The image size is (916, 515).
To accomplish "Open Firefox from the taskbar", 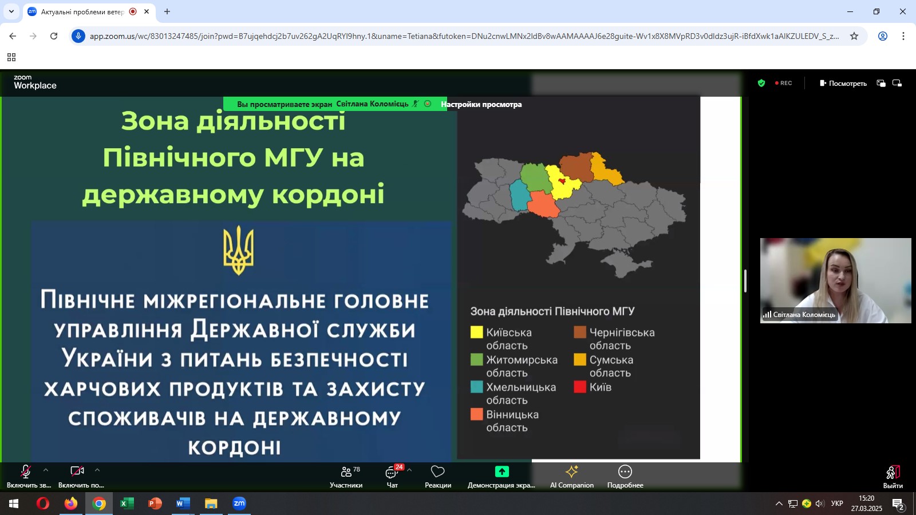I will 71,504.
